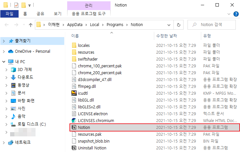Viewport: 240px width, 152px height.
Task: Select 문서 in navigation pane
Action: 21,93
